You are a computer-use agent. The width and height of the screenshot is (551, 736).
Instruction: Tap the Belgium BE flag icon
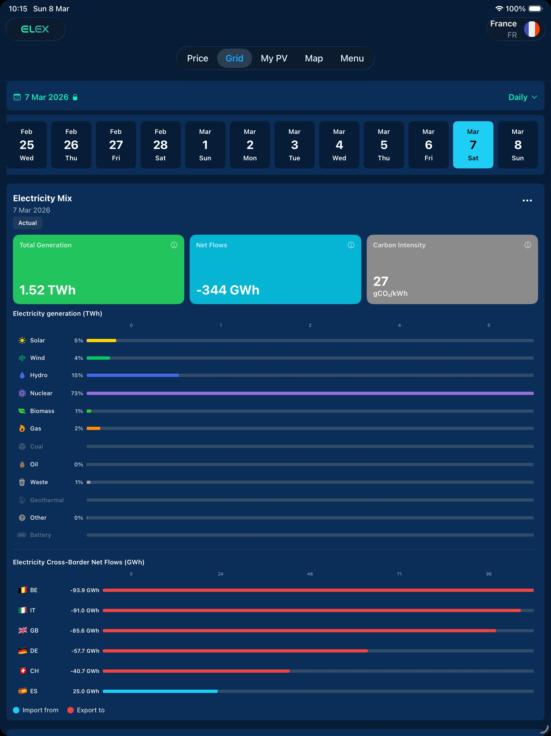[22, 590]
